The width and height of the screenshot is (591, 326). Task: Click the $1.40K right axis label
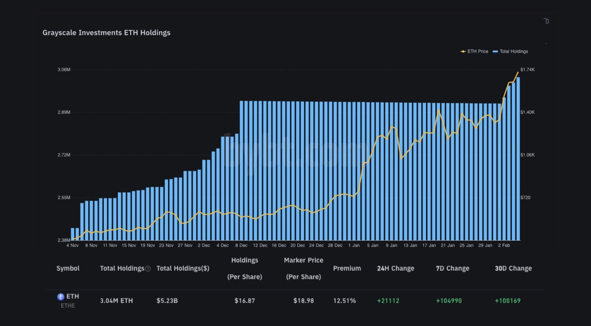pyautogui.click(x=528, y=112)
